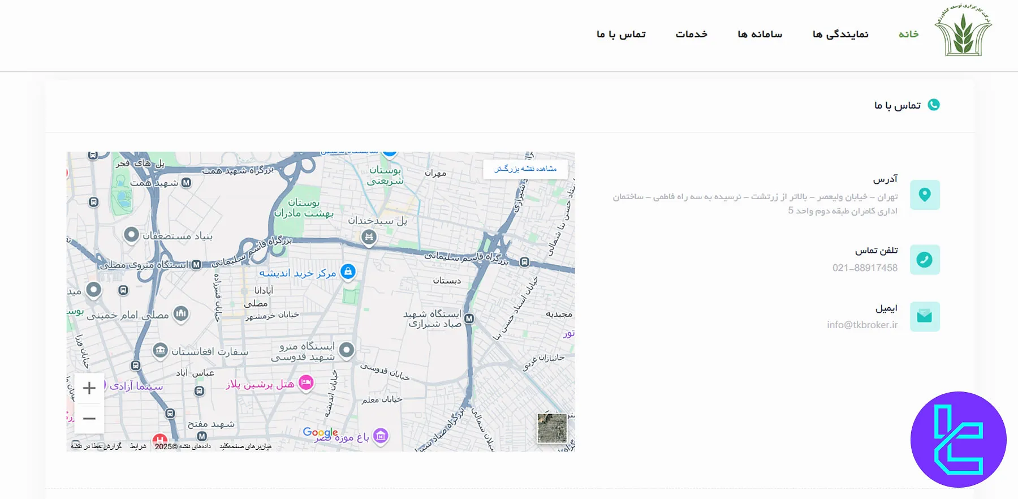Click the باغ موزه museum marker

[381, 436]
